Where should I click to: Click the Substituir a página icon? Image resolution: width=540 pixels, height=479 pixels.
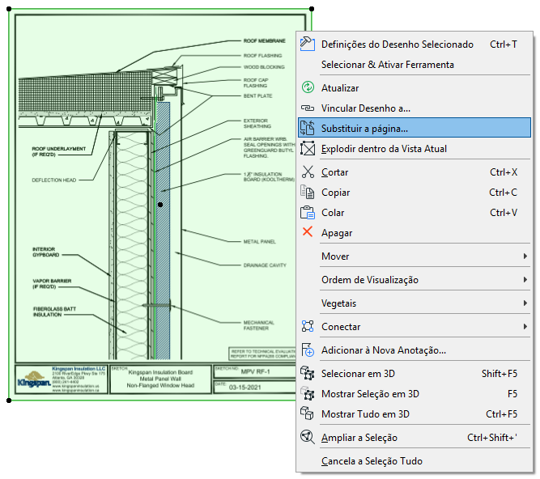[308, 128]
